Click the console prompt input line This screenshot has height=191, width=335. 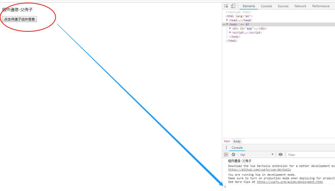[x=280, y=187]
